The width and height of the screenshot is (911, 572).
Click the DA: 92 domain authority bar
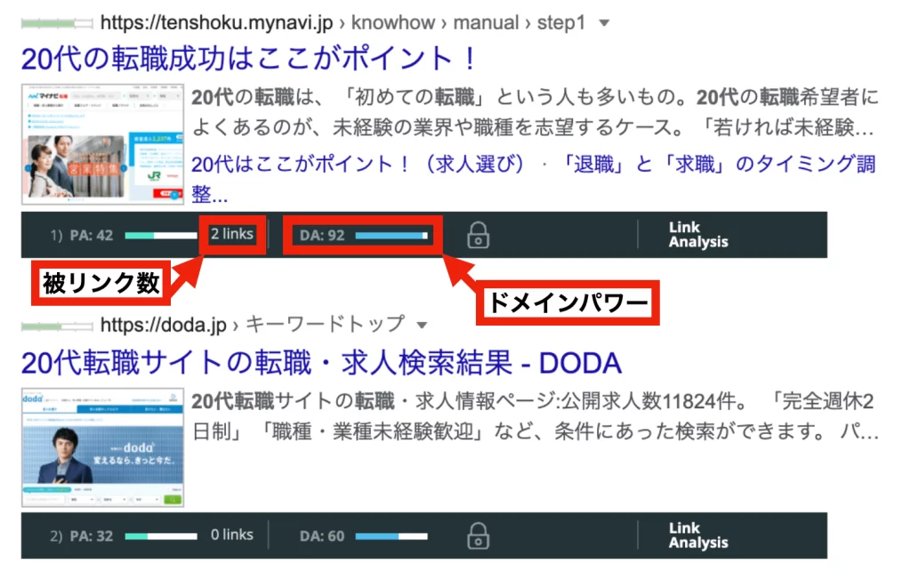click(x=391, y=236)
